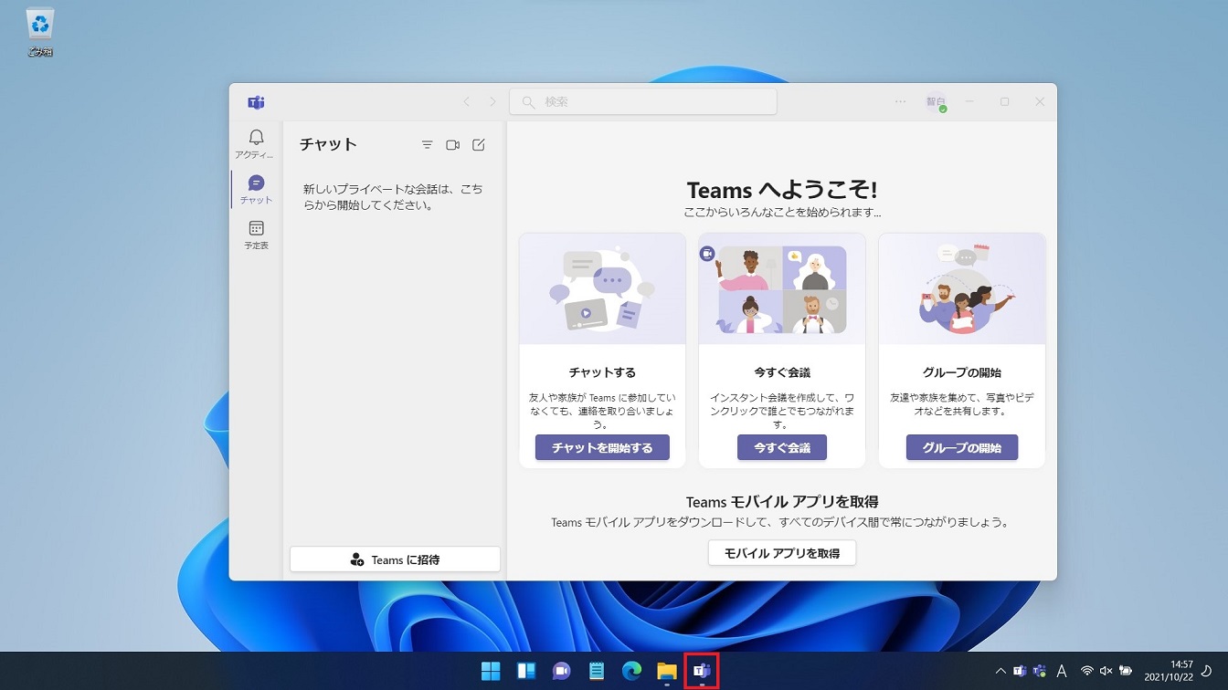The image size is (1228, 690).
Task: Click チャットを開始する button
Action: [x=602, y=447]
